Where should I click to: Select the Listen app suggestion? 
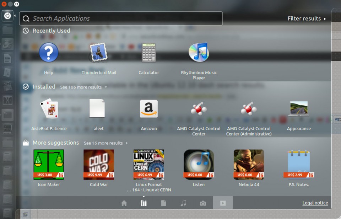[x=199, y=165]
